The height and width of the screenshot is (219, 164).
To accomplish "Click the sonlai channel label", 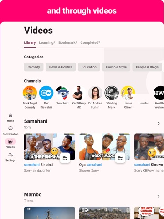I will click(x=144, y=103).
